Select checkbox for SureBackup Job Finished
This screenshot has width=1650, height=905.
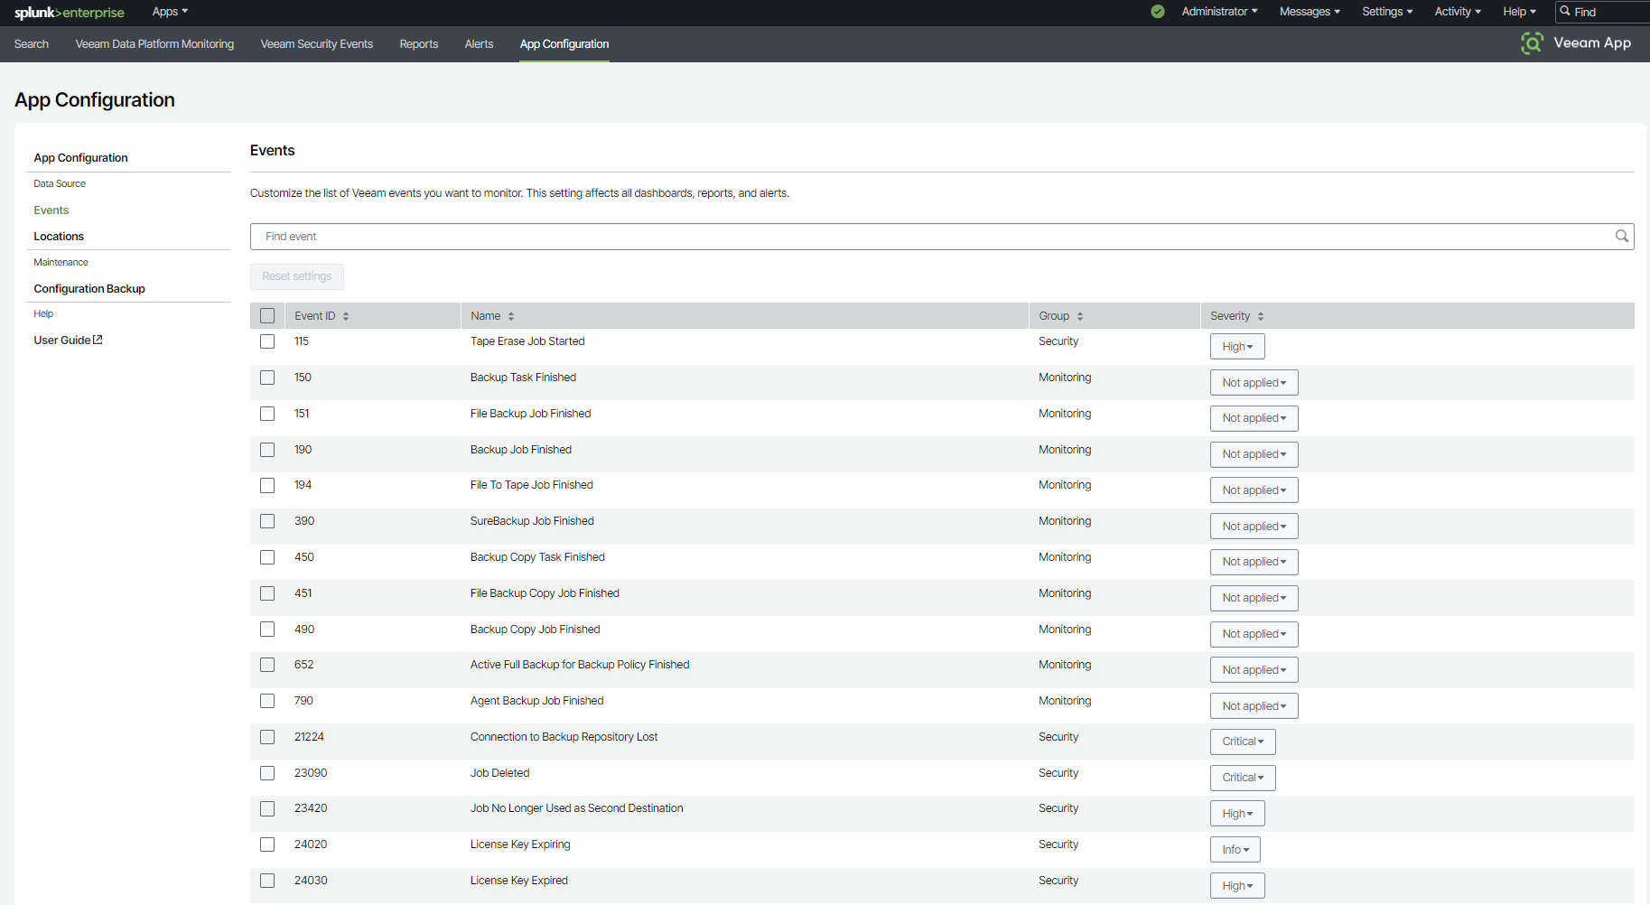(x=267, y=521)
